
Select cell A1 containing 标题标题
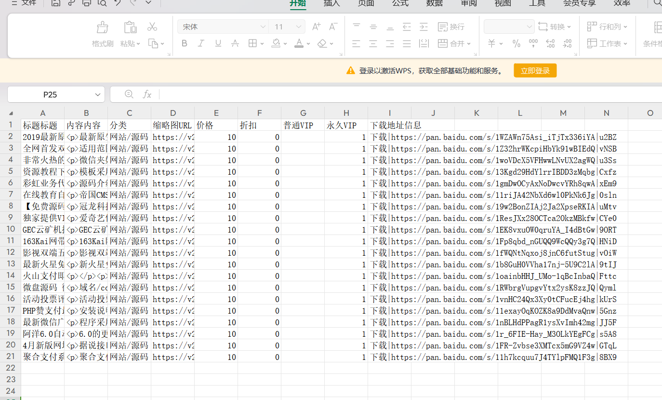click(x=42, y=125)
